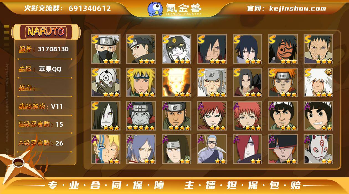This screenshot has width=349, height=194.
Task: Select the purple-haired female ninja portrait
Action: (x=141, y=149)
